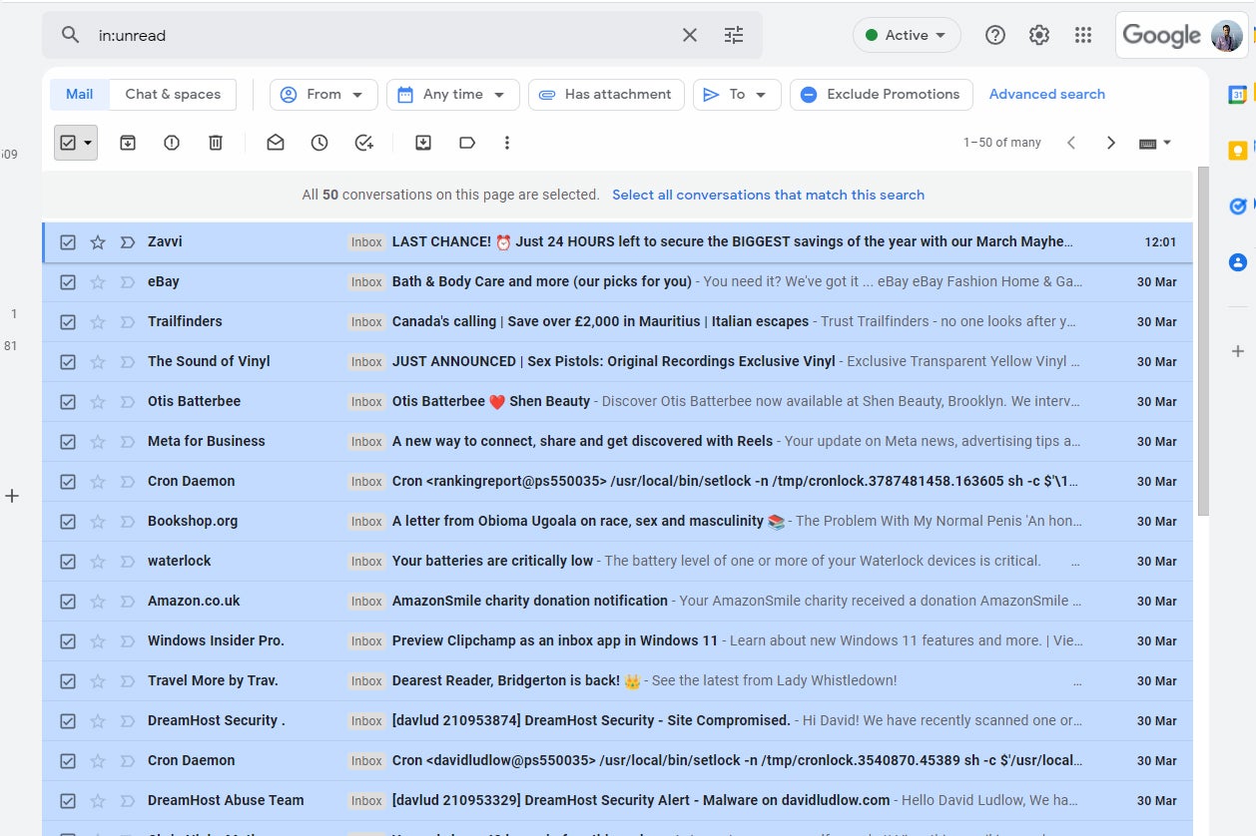Select all conversations that match this search

point(768,195)
